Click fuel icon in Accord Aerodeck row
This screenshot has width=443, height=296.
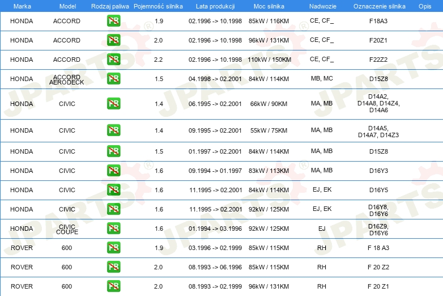tap(113, 79)
